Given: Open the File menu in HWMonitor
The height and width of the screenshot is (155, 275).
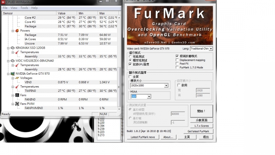Looking at the screenshot, I should (x=5, y=8).
